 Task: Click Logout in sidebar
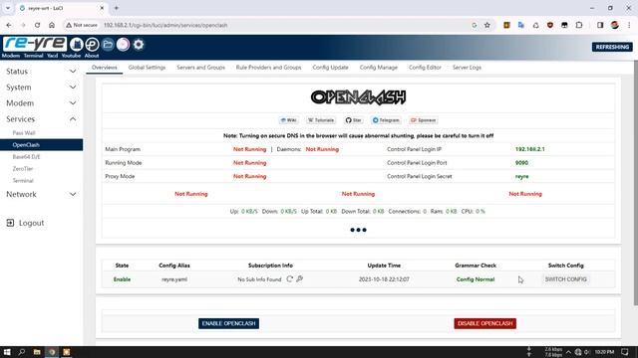click(x=26, y=223)
